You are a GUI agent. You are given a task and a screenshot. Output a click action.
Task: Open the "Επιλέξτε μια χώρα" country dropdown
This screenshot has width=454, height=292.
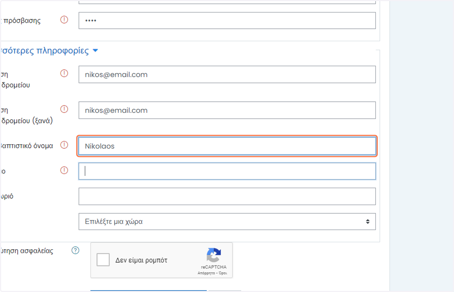(227, 222)
